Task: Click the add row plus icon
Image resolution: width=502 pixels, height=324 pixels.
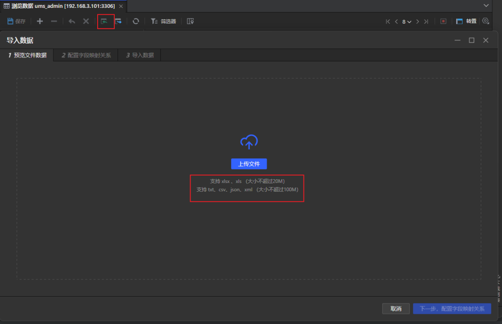Action: pos(40,21)
